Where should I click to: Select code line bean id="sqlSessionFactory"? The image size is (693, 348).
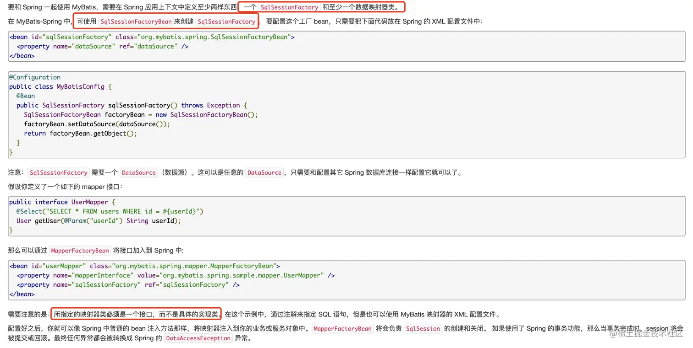[152, 37]
